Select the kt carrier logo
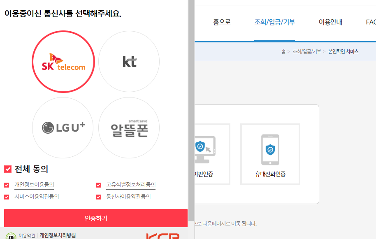Image resolution: width=376 pixels, height=239 pixels. (129, 61)
